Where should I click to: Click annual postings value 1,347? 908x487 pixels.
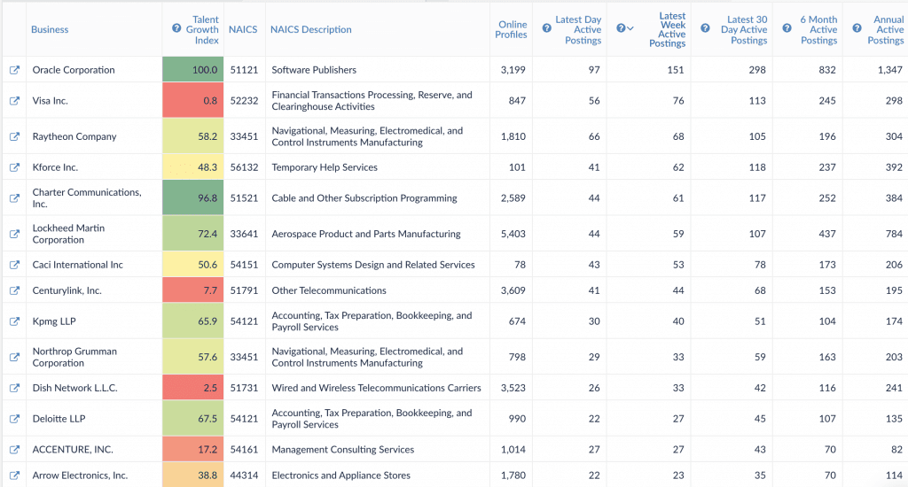[x=890, y=70]
